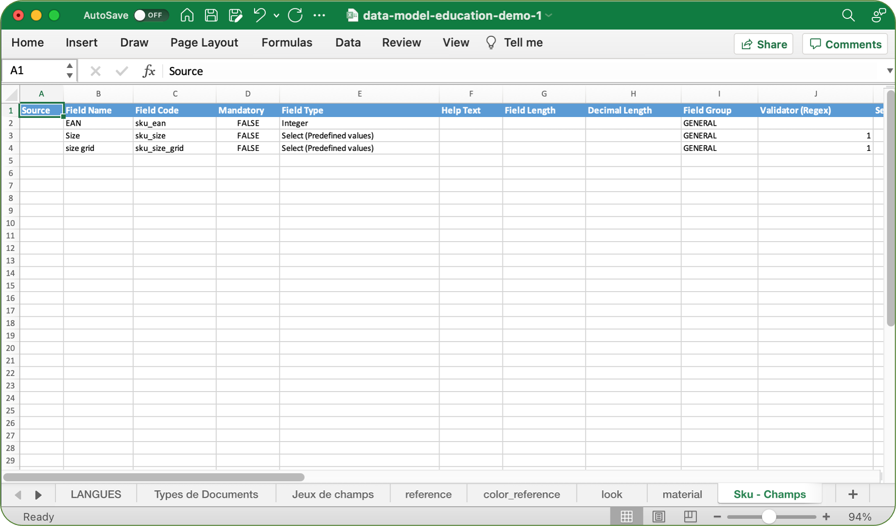This screenshot has height=526, width=896.
Task: Switch to the look sheet tab
Action: coord(611,494)
